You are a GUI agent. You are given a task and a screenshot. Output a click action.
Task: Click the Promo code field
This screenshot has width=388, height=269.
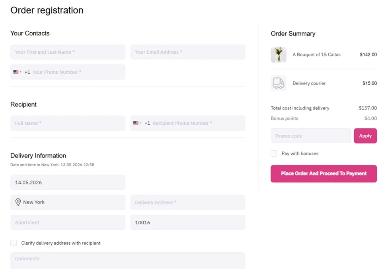(x=311, y=136)
